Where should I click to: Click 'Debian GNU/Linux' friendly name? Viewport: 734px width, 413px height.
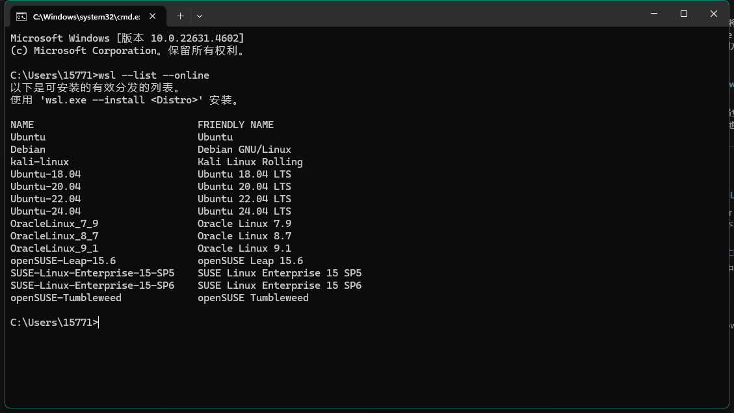(244, 150)
